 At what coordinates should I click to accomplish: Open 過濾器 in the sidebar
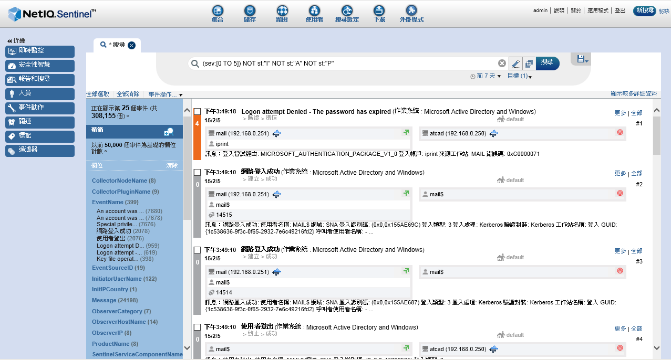pyautogui.click(x=40, y=151)
